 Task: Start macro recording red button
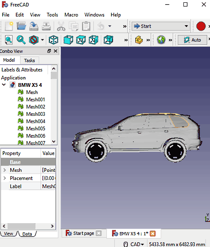coord(201,26)
